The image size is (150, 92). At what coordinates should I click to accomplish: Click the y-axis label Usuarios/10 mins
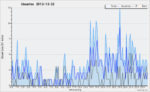2,47
